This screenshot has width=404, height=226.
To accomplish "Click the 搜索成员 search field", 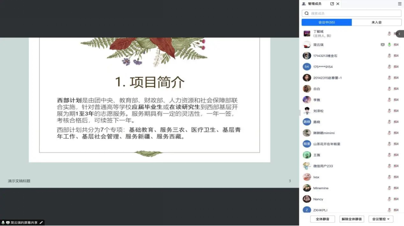I will (x=354, y=13).
